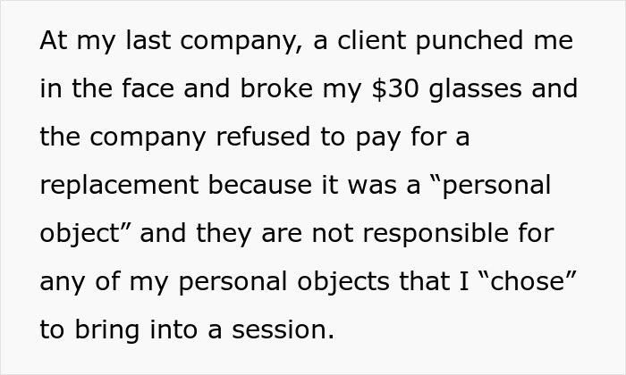This screenshot has height=375, width=626.
Task: Click the word "At" starting the paragraph
Action: 54,42
